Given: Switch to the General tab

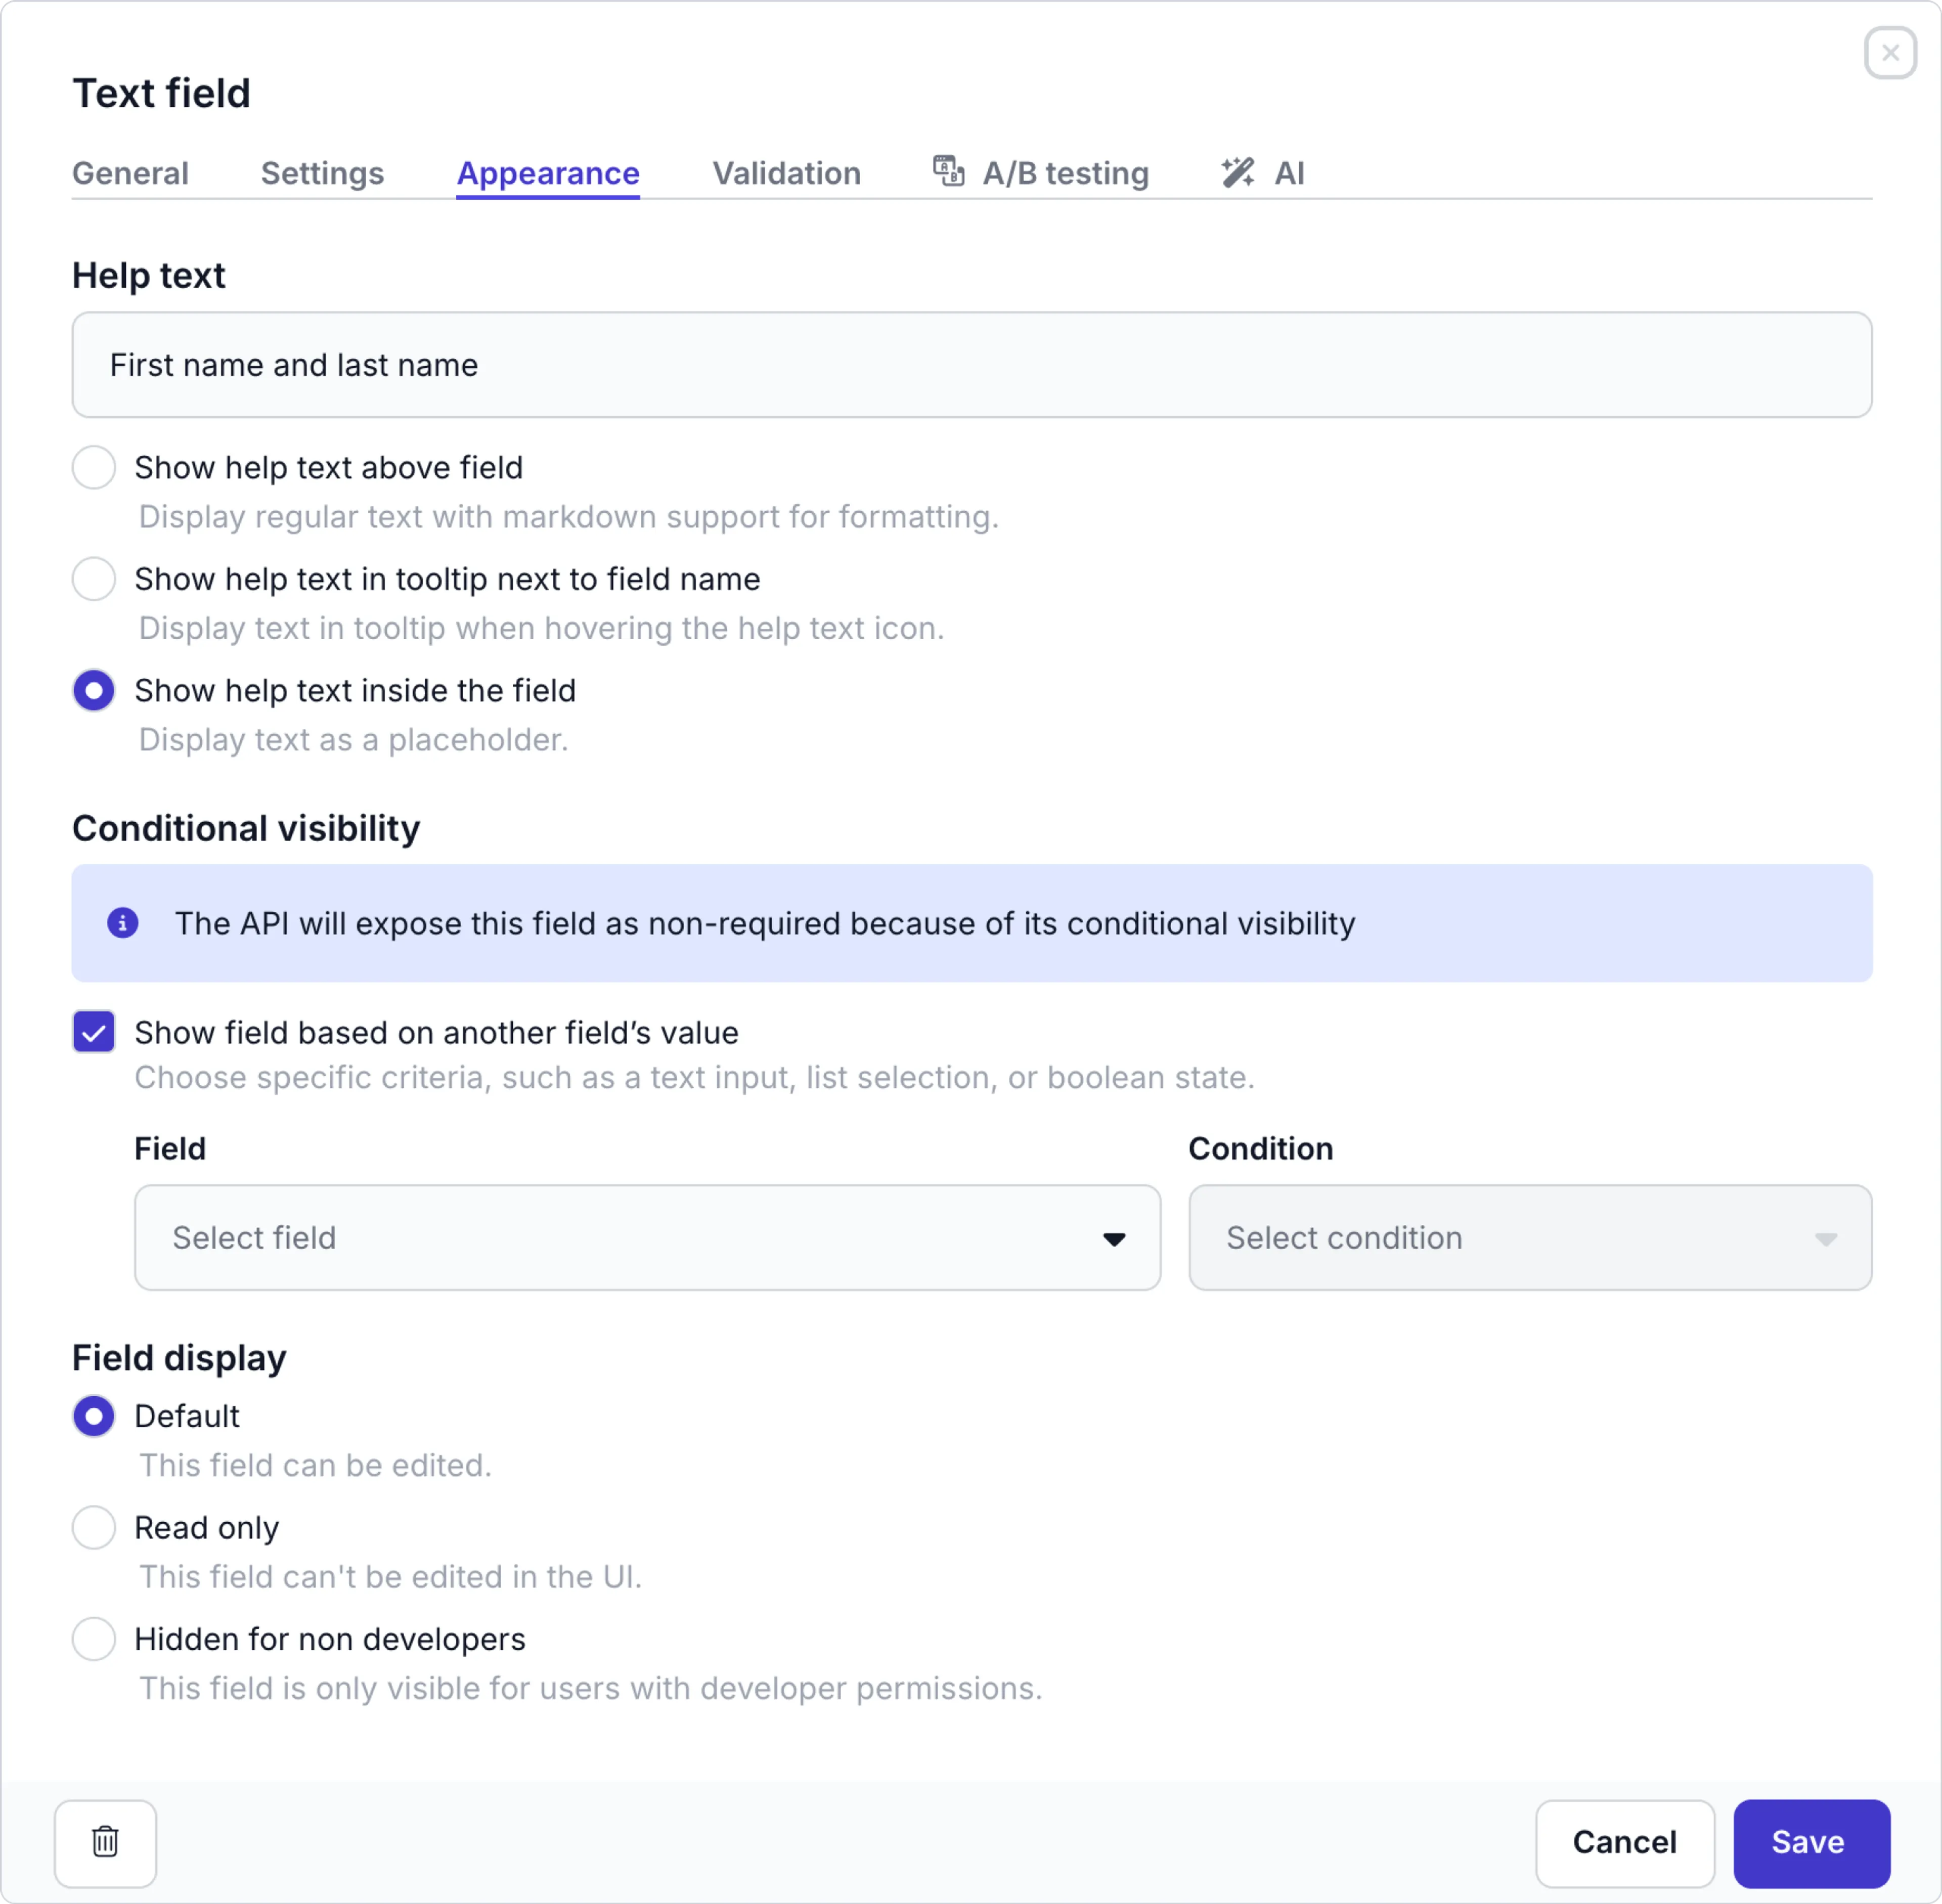Looking at the screenshot, I should click(x=130, y=173).
